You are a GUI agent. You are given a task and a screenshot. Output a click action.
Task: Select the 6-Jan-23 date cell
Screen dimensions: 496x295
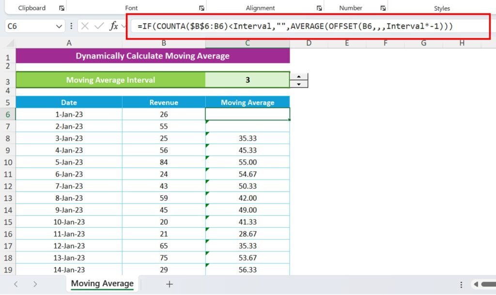(69, 175)
